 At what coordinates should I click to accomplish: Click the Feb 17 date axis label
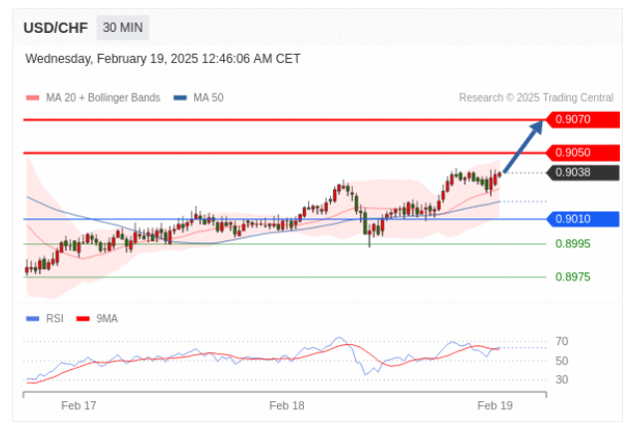[x=79, y=406]
